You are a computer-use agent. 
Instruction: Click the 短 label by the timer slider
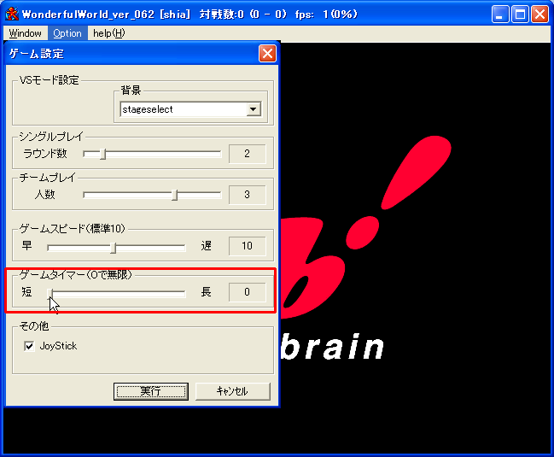[x=26, y=292]
